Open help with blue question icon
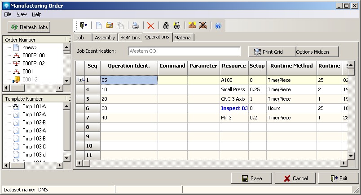Image resolution: width=361 pixels, height=195 pixels. (x=218, y=26)
